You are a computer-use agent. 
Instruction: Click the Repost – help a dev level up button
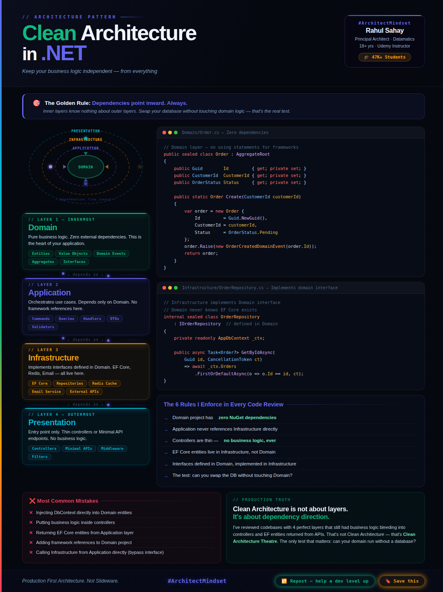(325, 581)
